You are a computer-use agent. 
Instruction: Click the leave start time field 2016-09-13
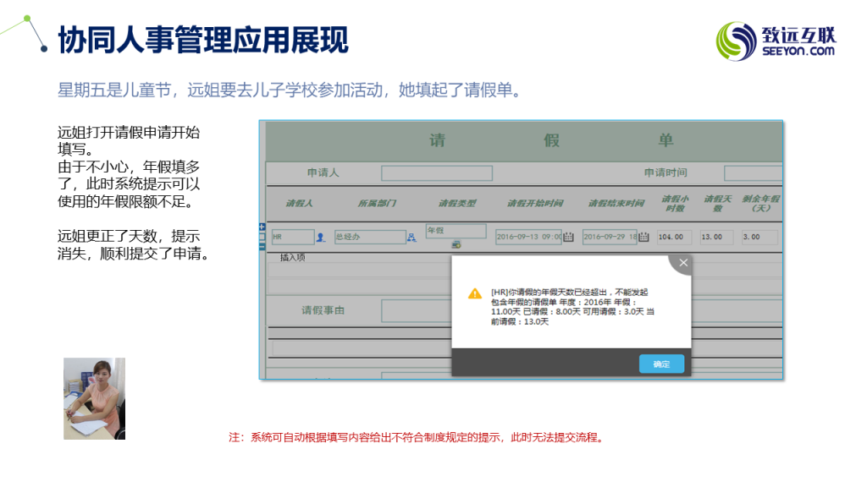527,238
